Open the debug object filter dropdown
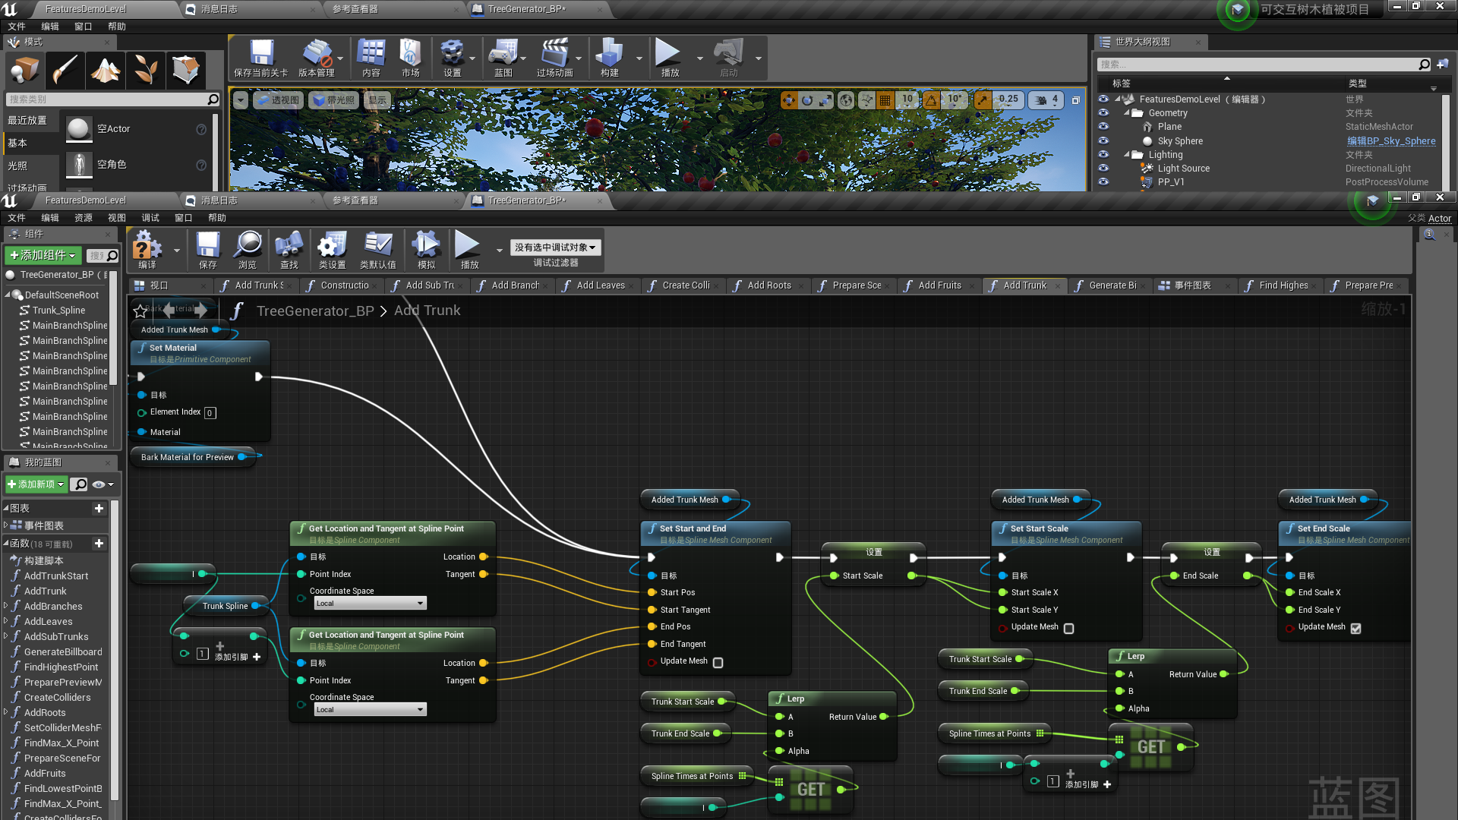The height and width of the screenshot is (820, 1458). click(x=555, y=247)
